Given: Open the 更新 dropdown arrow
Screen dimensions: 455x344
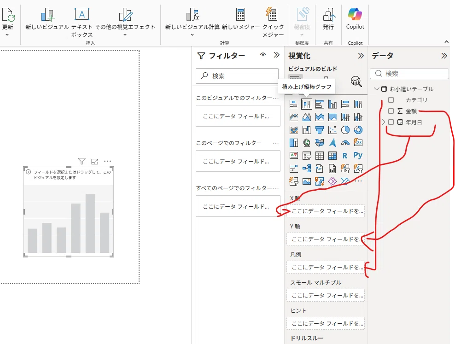Looking at the screenshot, I should pyautogui.click(x=7, y=35).
